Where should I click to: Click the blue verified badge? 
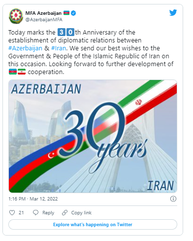pos(73,13)
